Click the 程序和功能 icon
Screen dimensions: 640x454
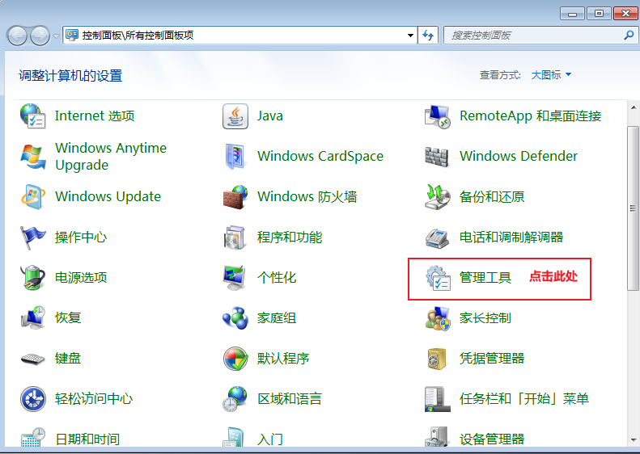tap(235, 238)
